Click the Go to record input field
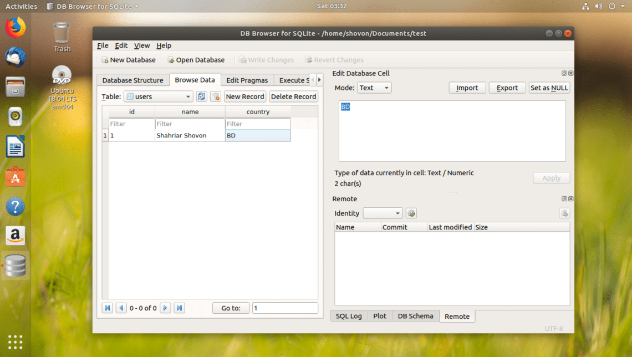Screen dimensions: 632x357 point(284,308)
